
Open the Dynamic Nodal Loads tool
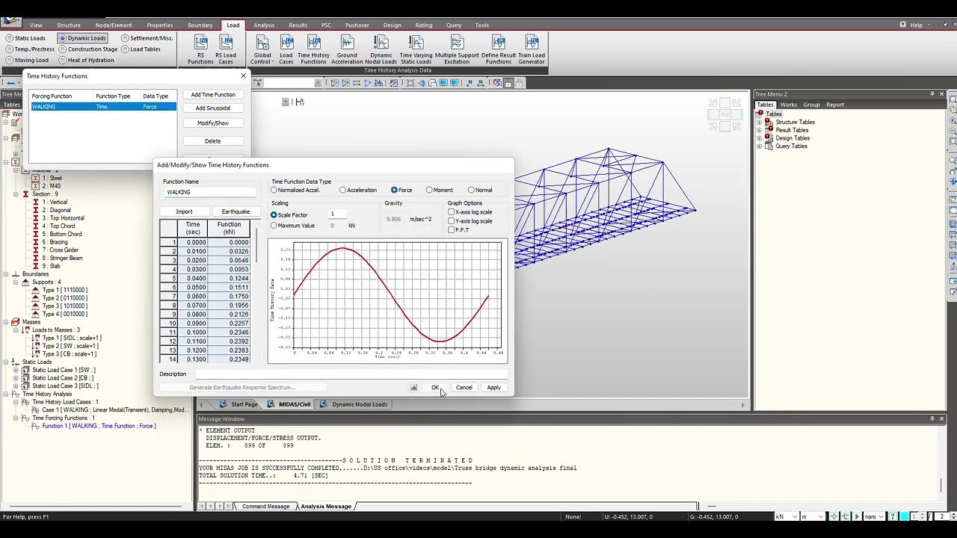tap(381, 49)
